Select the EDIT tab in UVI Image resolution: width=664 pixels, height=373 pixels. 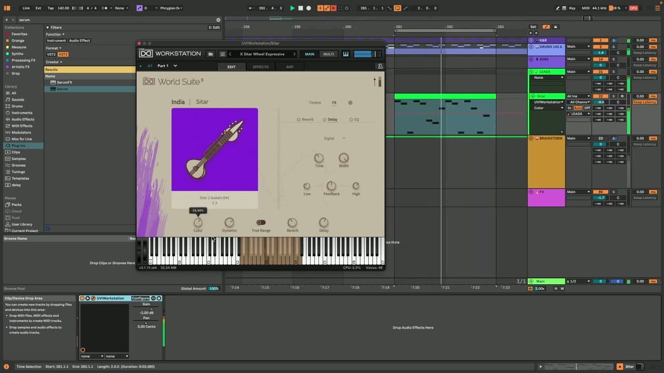(231, 67)
